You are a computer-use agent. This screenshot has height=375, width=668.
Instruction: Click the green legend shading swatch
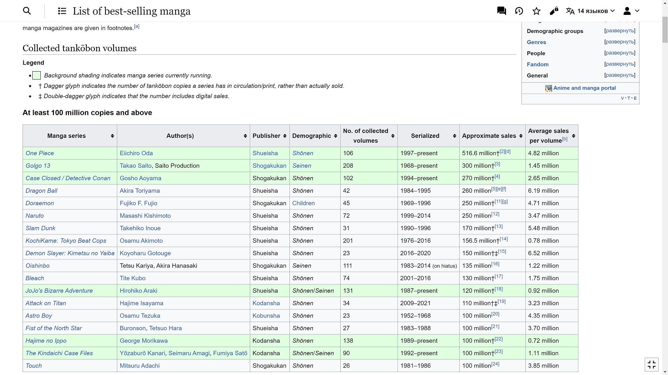tap(37, 75)
